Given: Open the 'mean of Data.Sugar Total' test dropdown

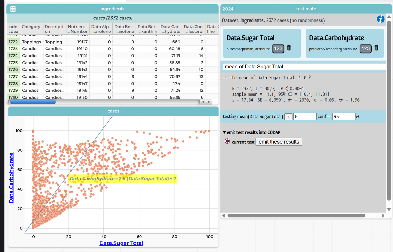Looking at the screenshot, I should 305,67.
